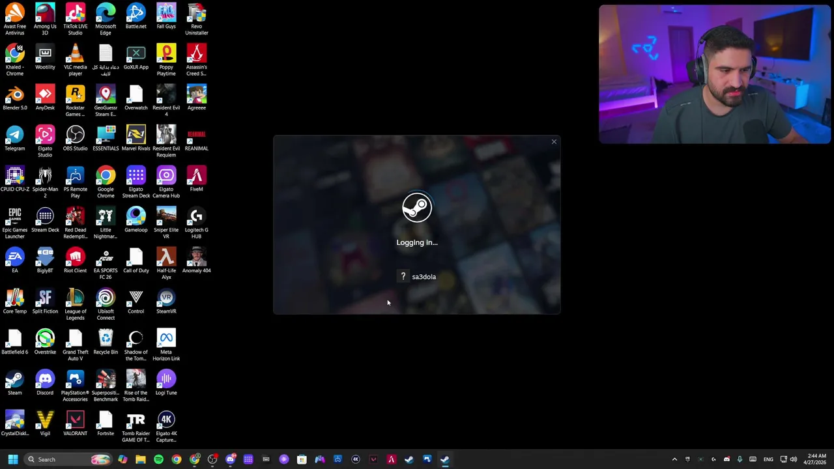Select the GoXLR App desktop icon
This screenshot has height=469, width=834.
point(136,57)
